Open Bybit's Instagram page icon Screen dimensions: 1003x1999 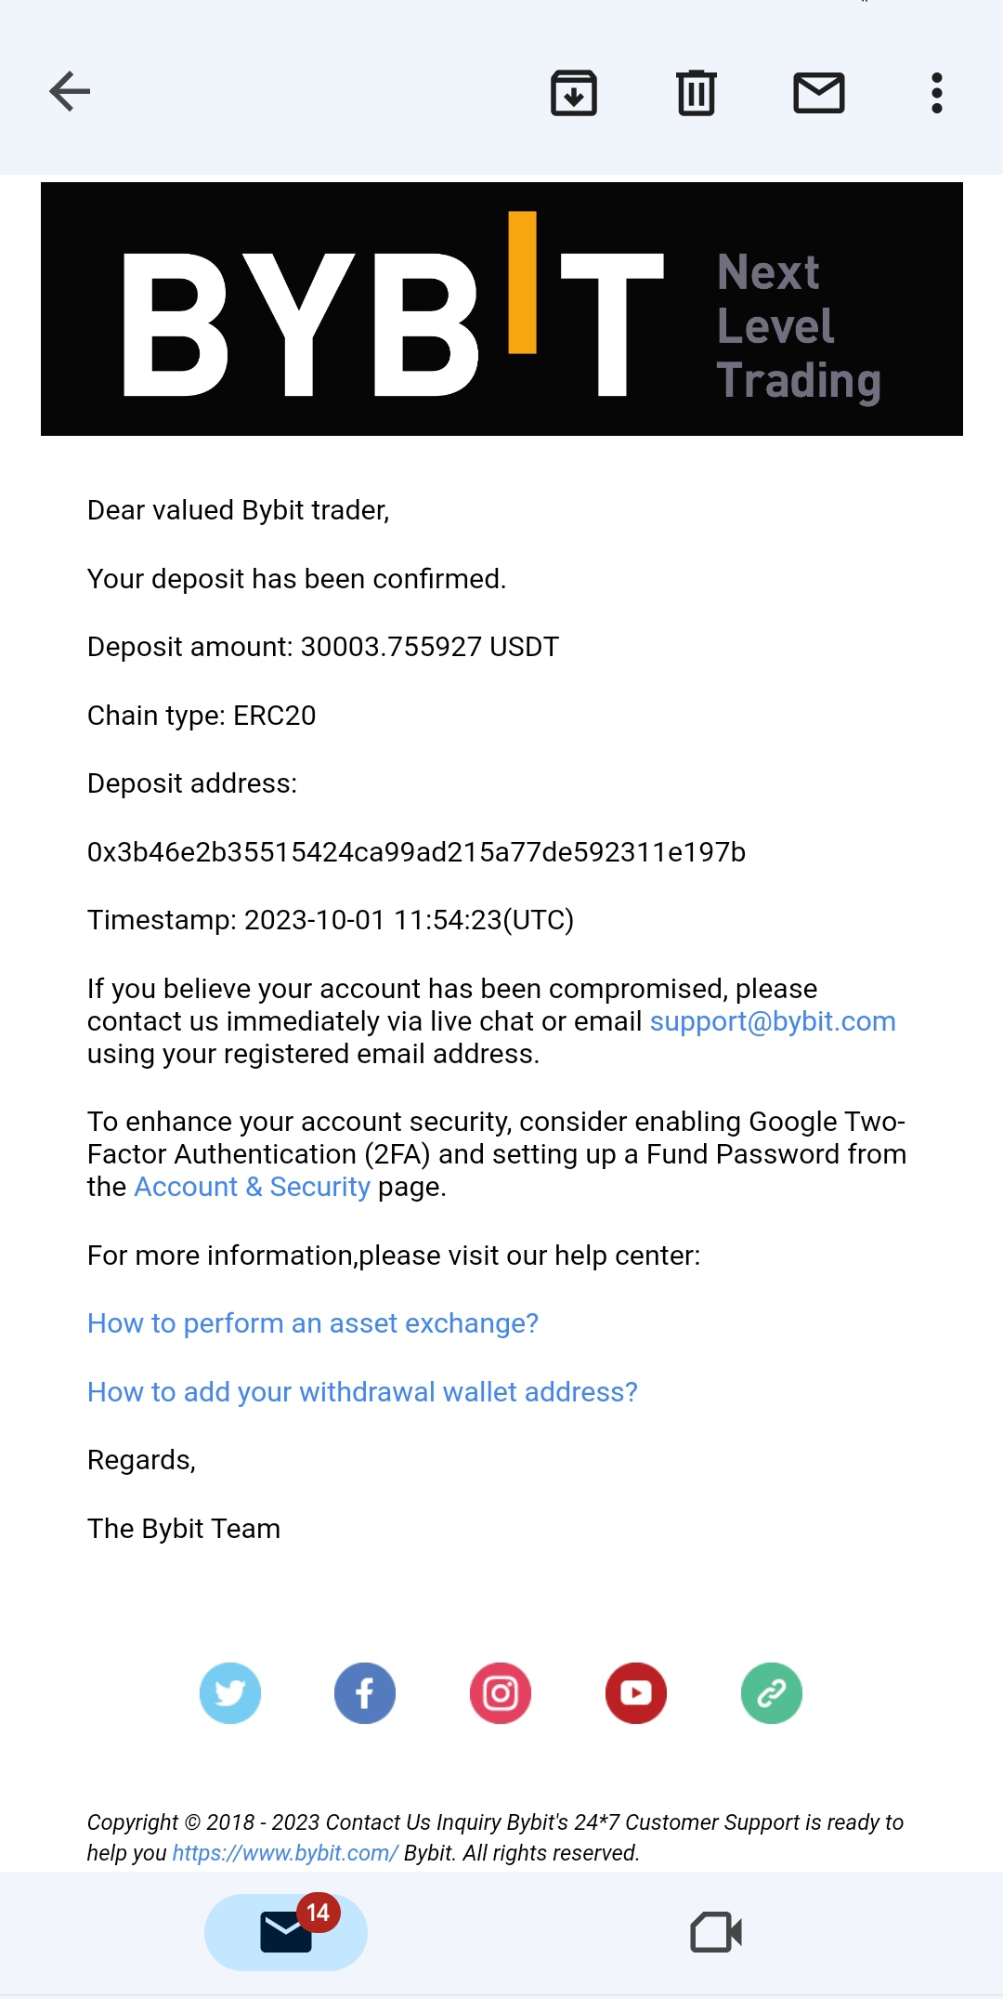click(x=501, y=1692)
